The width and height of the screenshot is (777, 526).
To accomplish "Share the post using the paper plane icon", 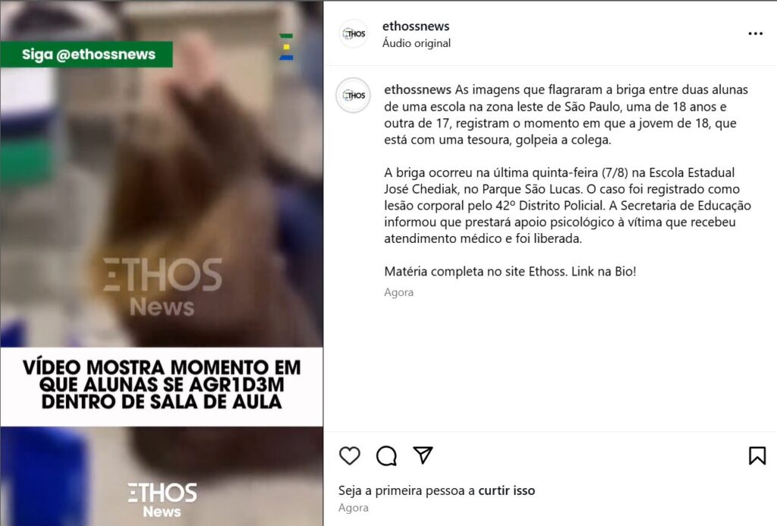I will click(423, 455).
